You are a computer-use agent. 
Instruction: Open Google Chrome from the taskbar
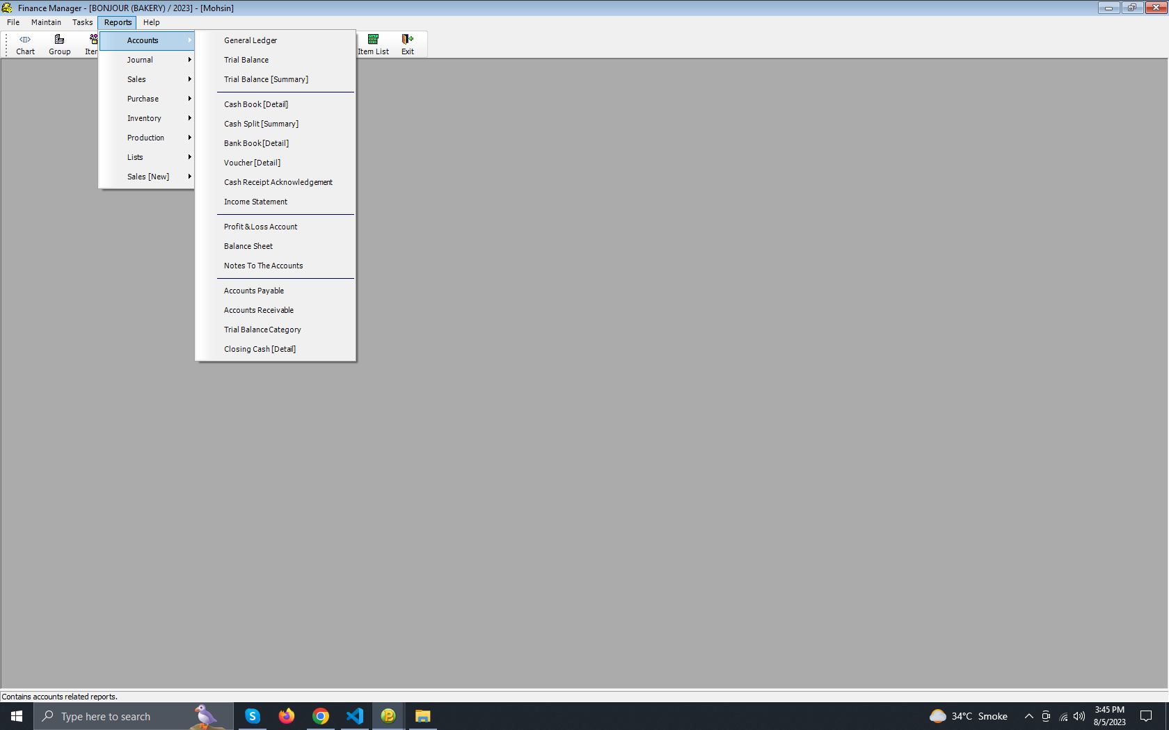point(321,716)
